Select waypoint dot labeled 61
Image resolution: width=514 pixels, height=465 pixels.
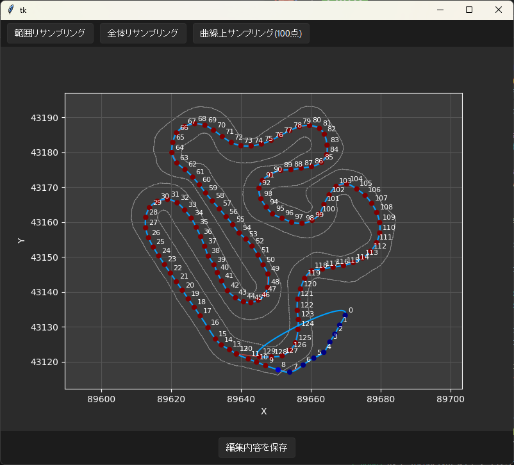[x=193, y=177]
